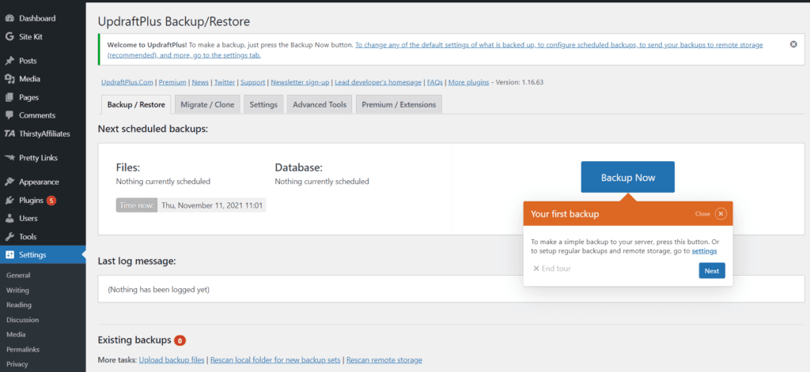Click '(Nothing has been logged yet)' text
This screenshot has width=810, height=372.
[x=158, y=289]
